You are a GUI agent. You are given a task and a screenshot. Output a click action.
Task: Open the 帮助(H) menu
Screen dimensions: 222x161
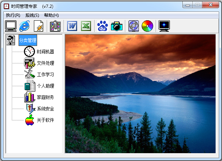(x=51, y=15)
